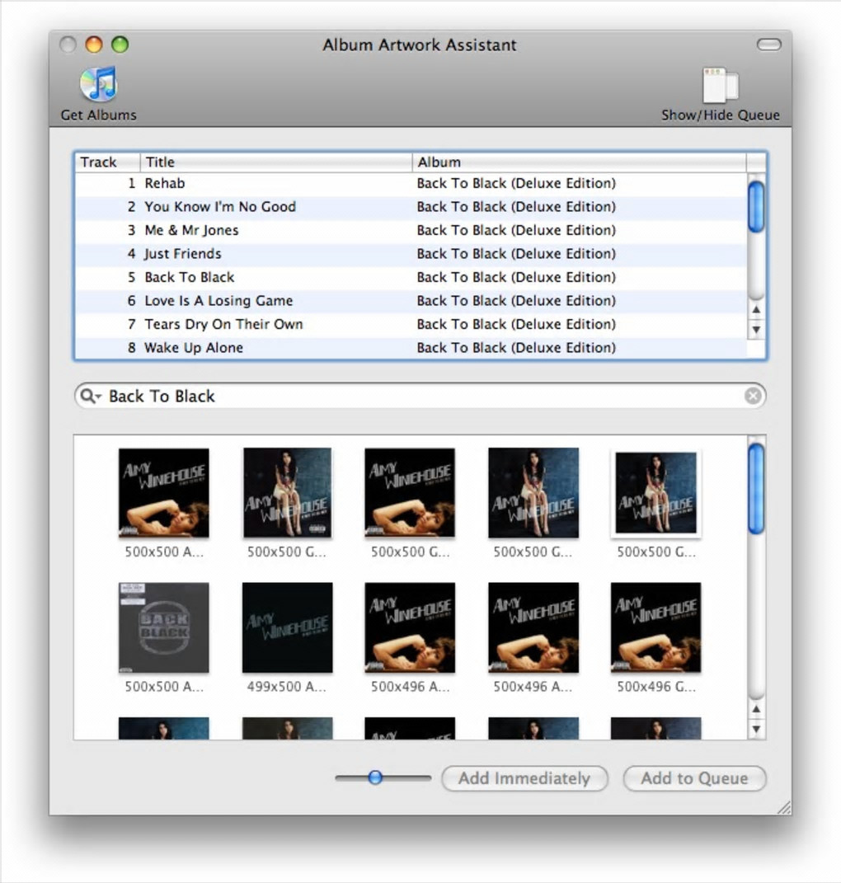Pick the second artwork in the top row
This screenshot has width=841, height=883.
coord(287,493)
